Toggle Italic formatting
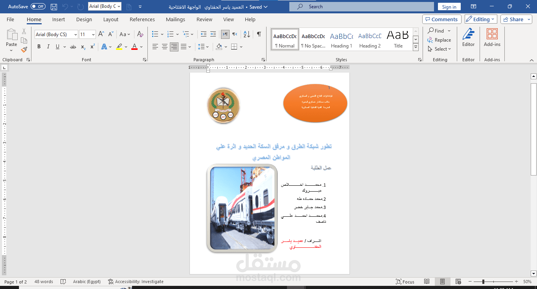 48,47
